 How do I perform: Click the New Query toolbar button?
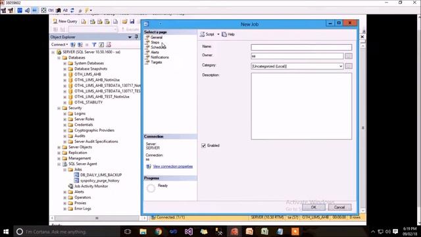[x=65, y=21]
